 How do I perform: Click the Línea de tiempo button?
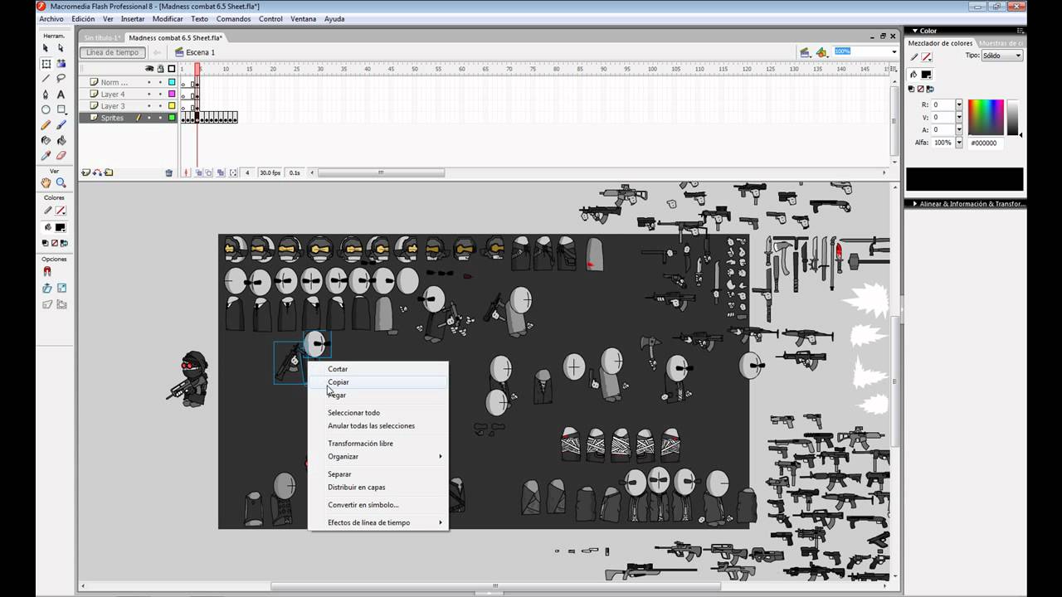(x=113, y=52)
